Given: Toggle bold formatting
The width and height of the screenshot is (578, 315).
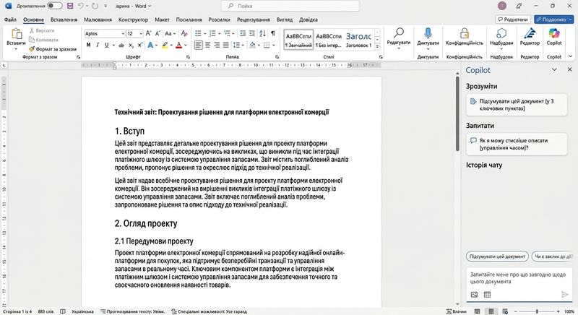Looking at the screenshot, I should [x=88, y=46].
